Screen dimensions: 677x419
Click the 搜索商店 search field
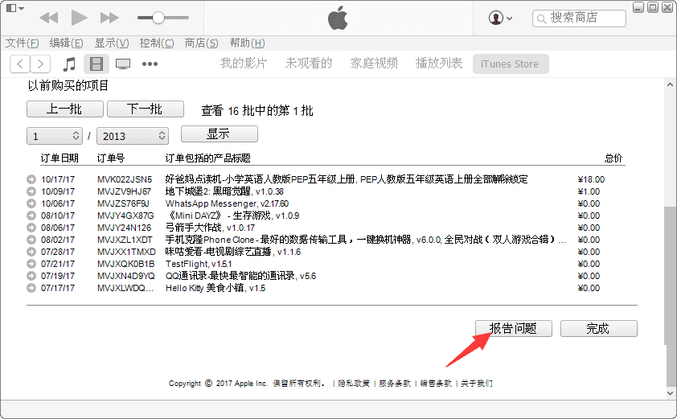coord(579,18)
